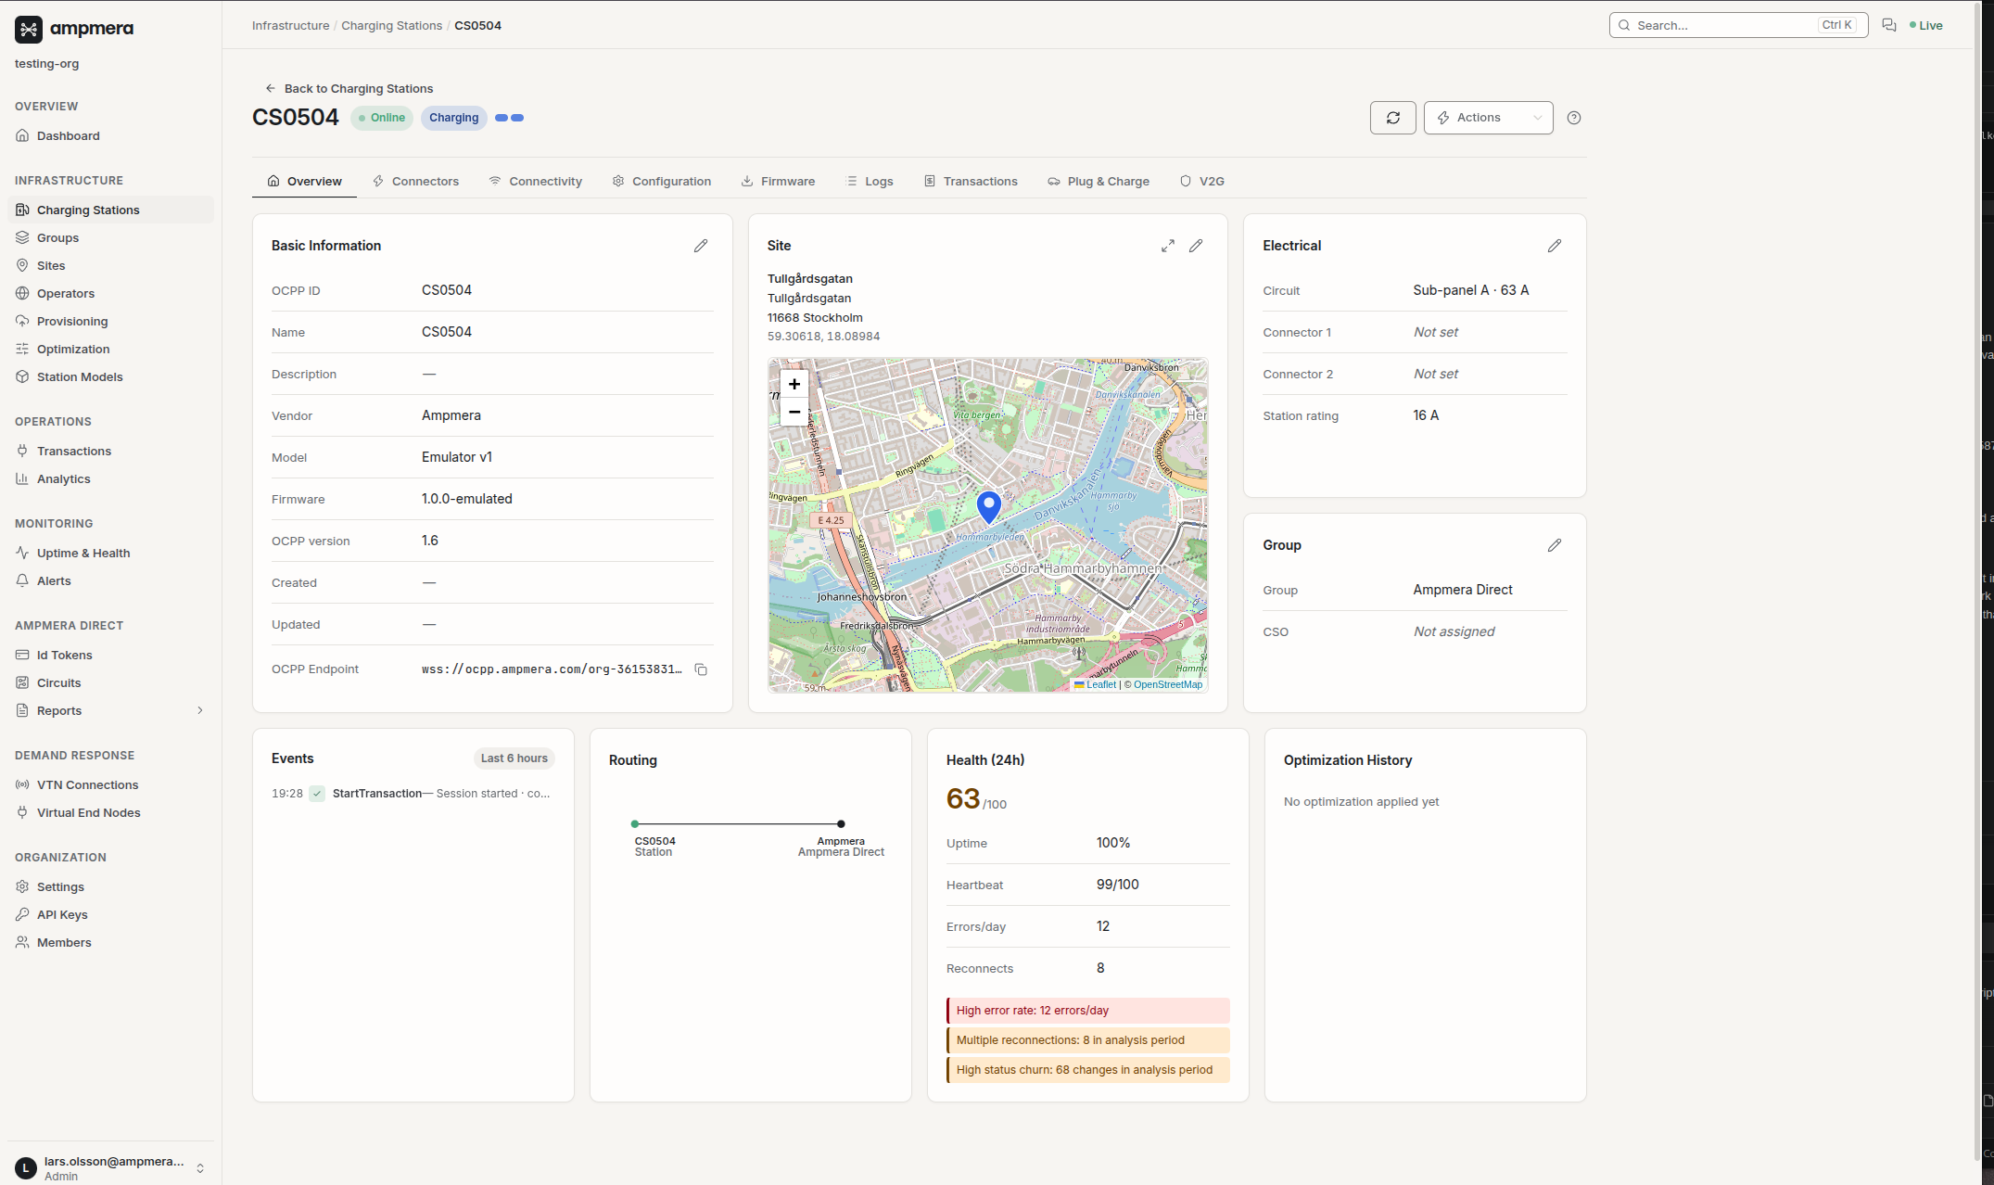
Task: Open Station Models in sidebar
Action: [x=110, y=376]
